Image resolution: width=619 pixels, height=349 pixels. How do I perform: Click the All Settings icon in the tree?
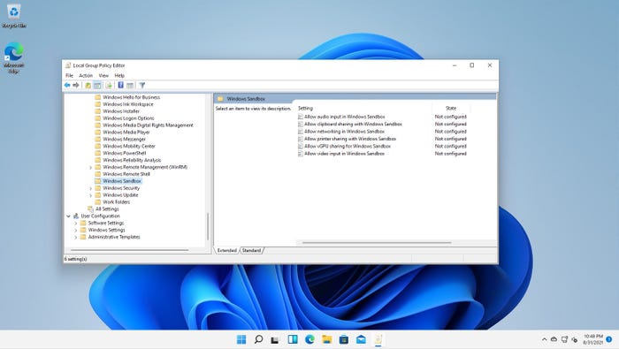click(90, 209)
